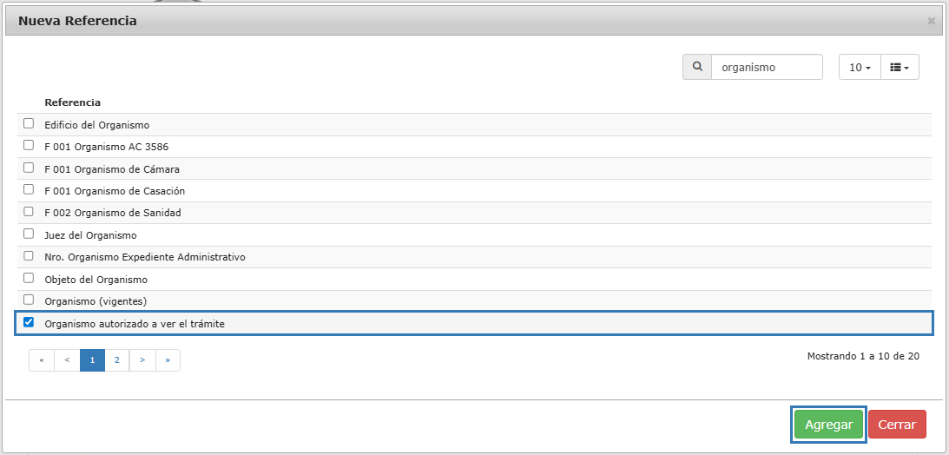Jump to last page with double-right arrow
The image size is (949, 455).
click(x=168, y=360)
